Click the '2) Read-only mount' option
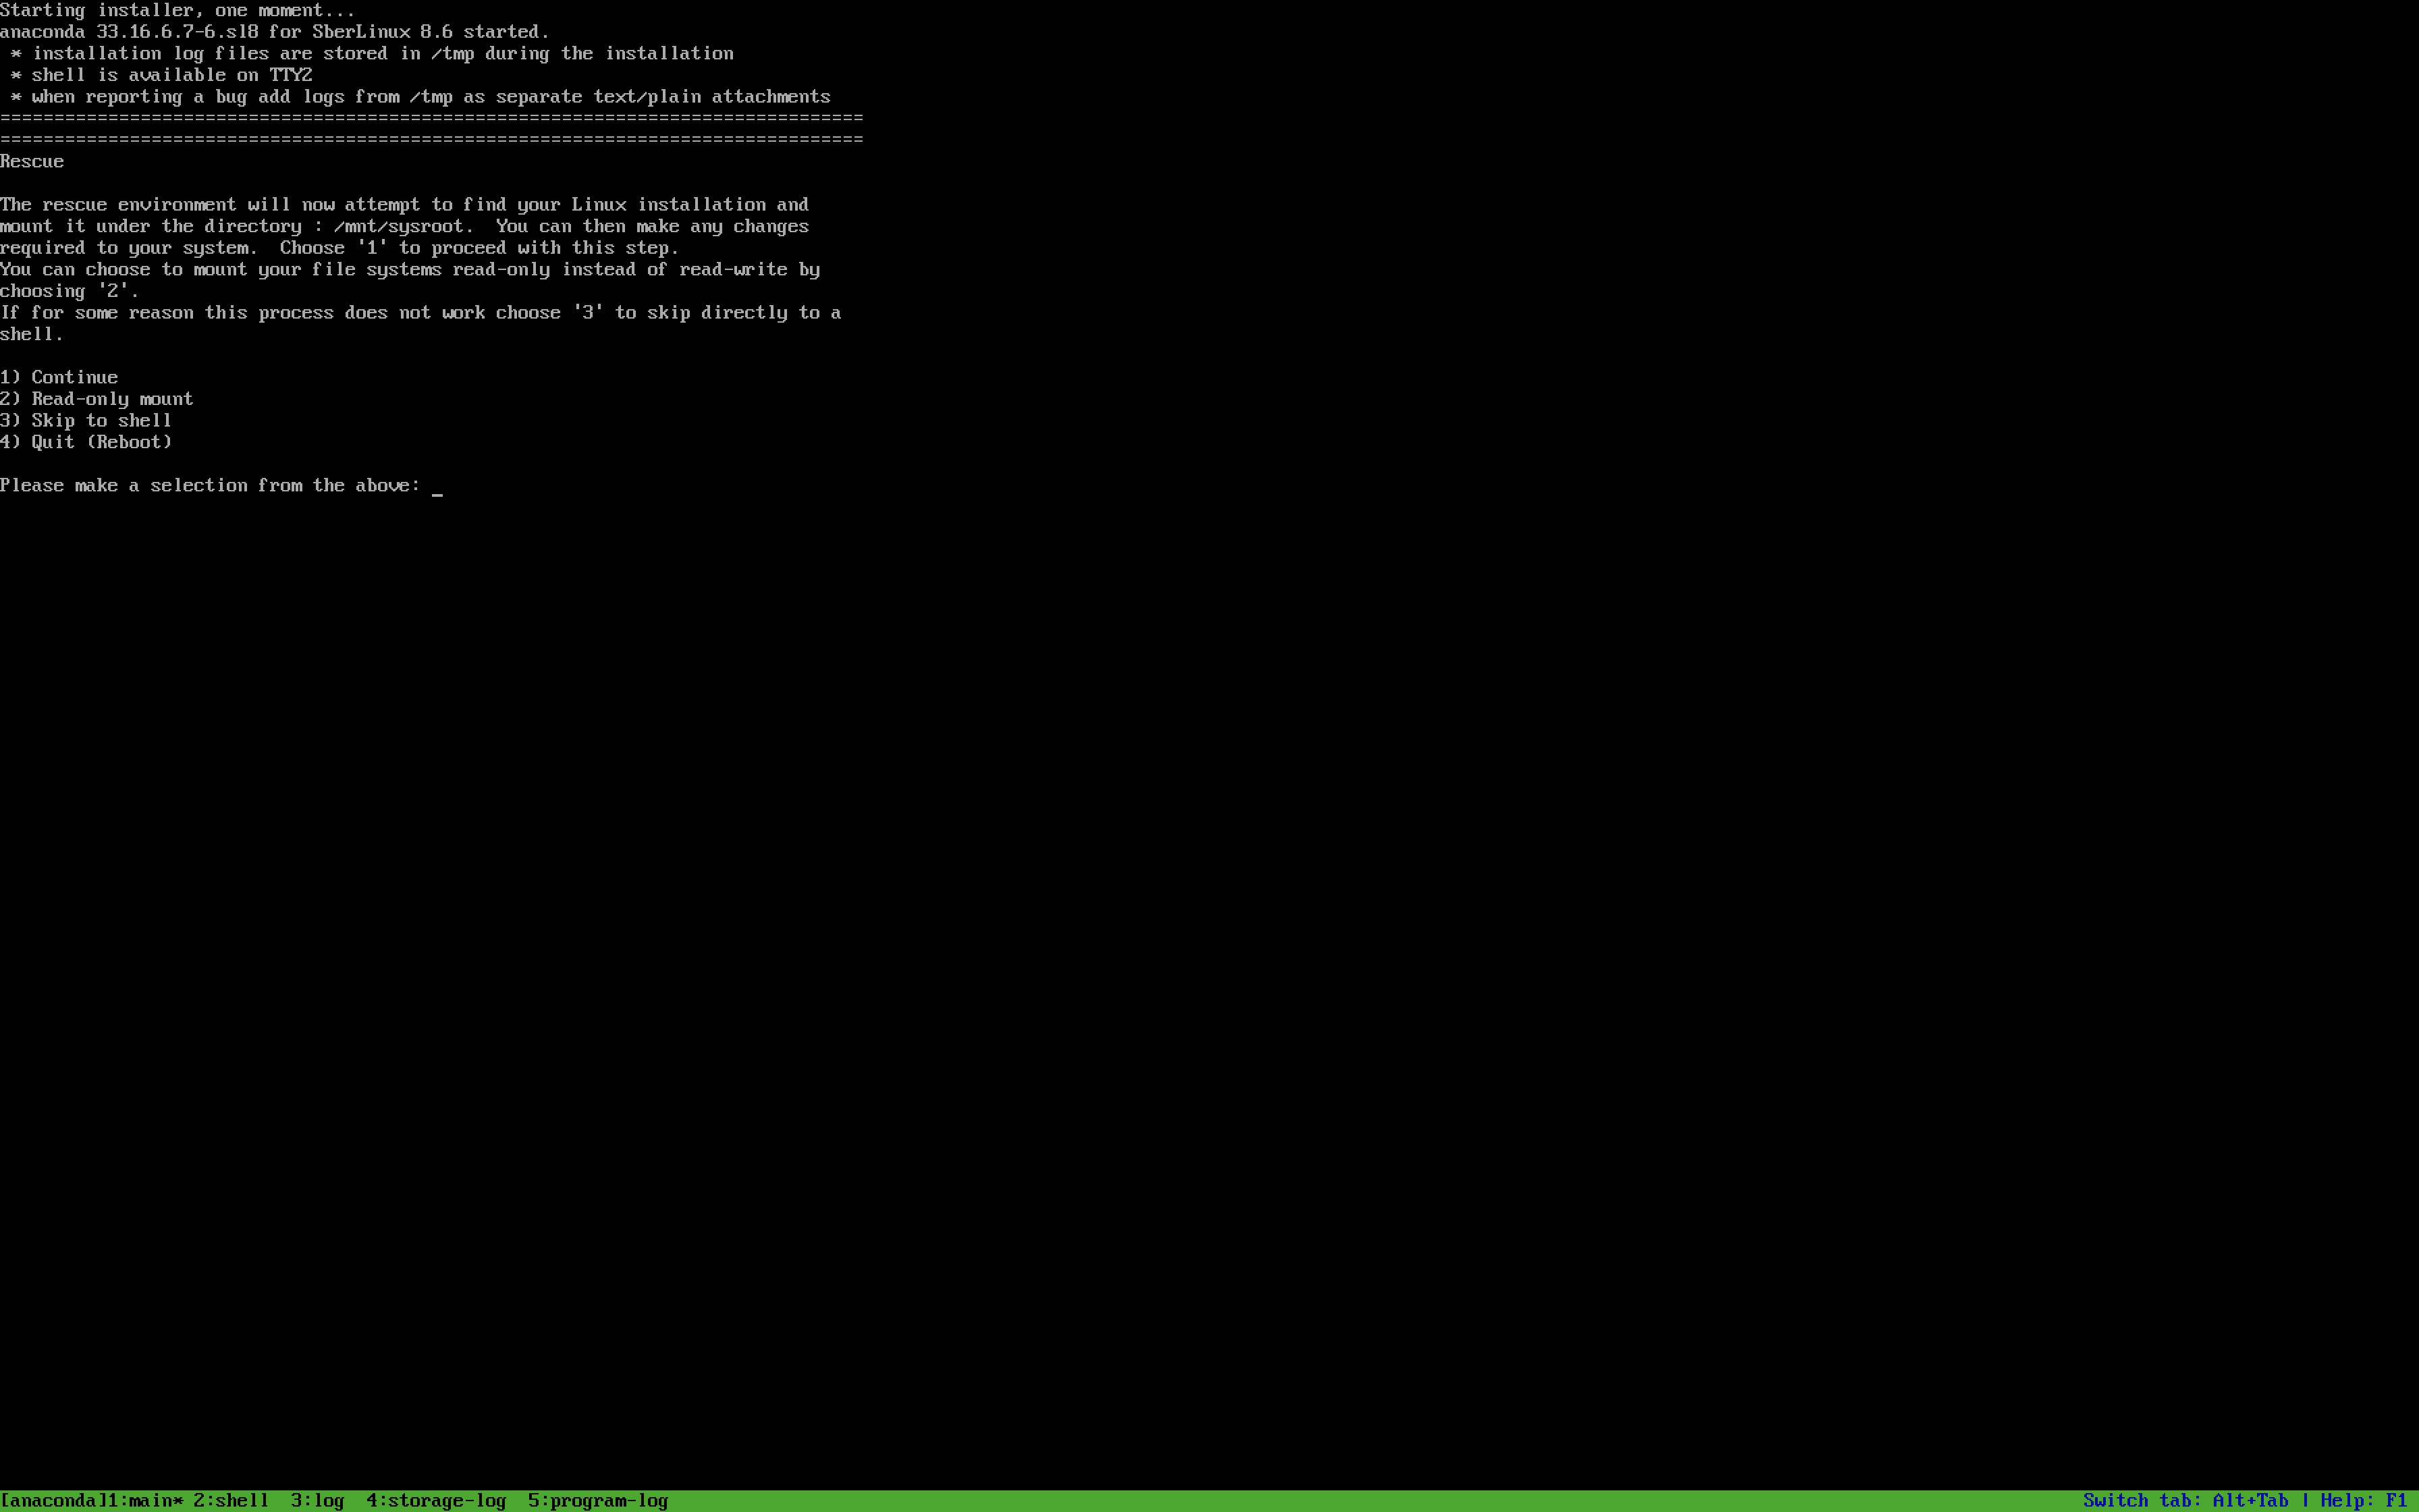This screenshot has height=1512, width=2419. pos(97,399)
